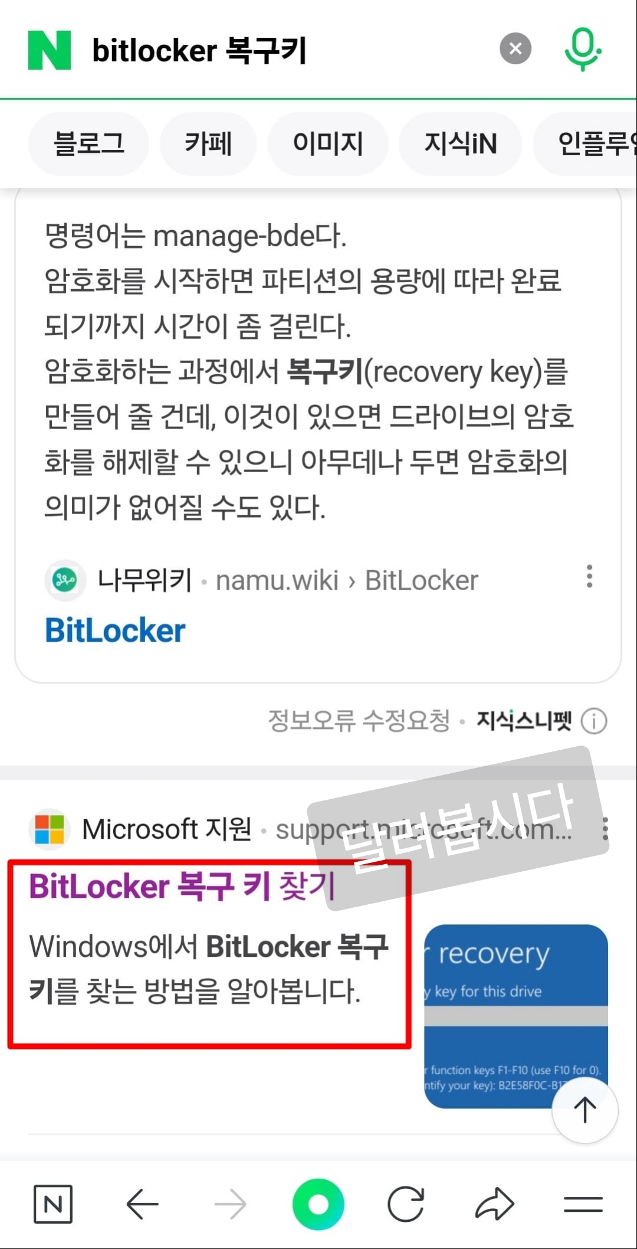The width and height of the screenshot is (637, 1249).
Task: Open three-dot menu for Microsoft 지원 result
Action: 605,829
